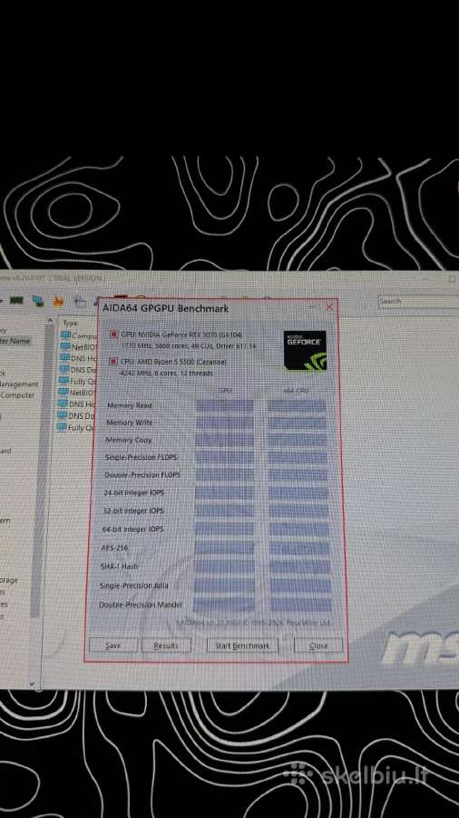Screen dimensions: 459x818
Task: Click the Single-Precision Julia label
Action: click(x=133, y=585)
